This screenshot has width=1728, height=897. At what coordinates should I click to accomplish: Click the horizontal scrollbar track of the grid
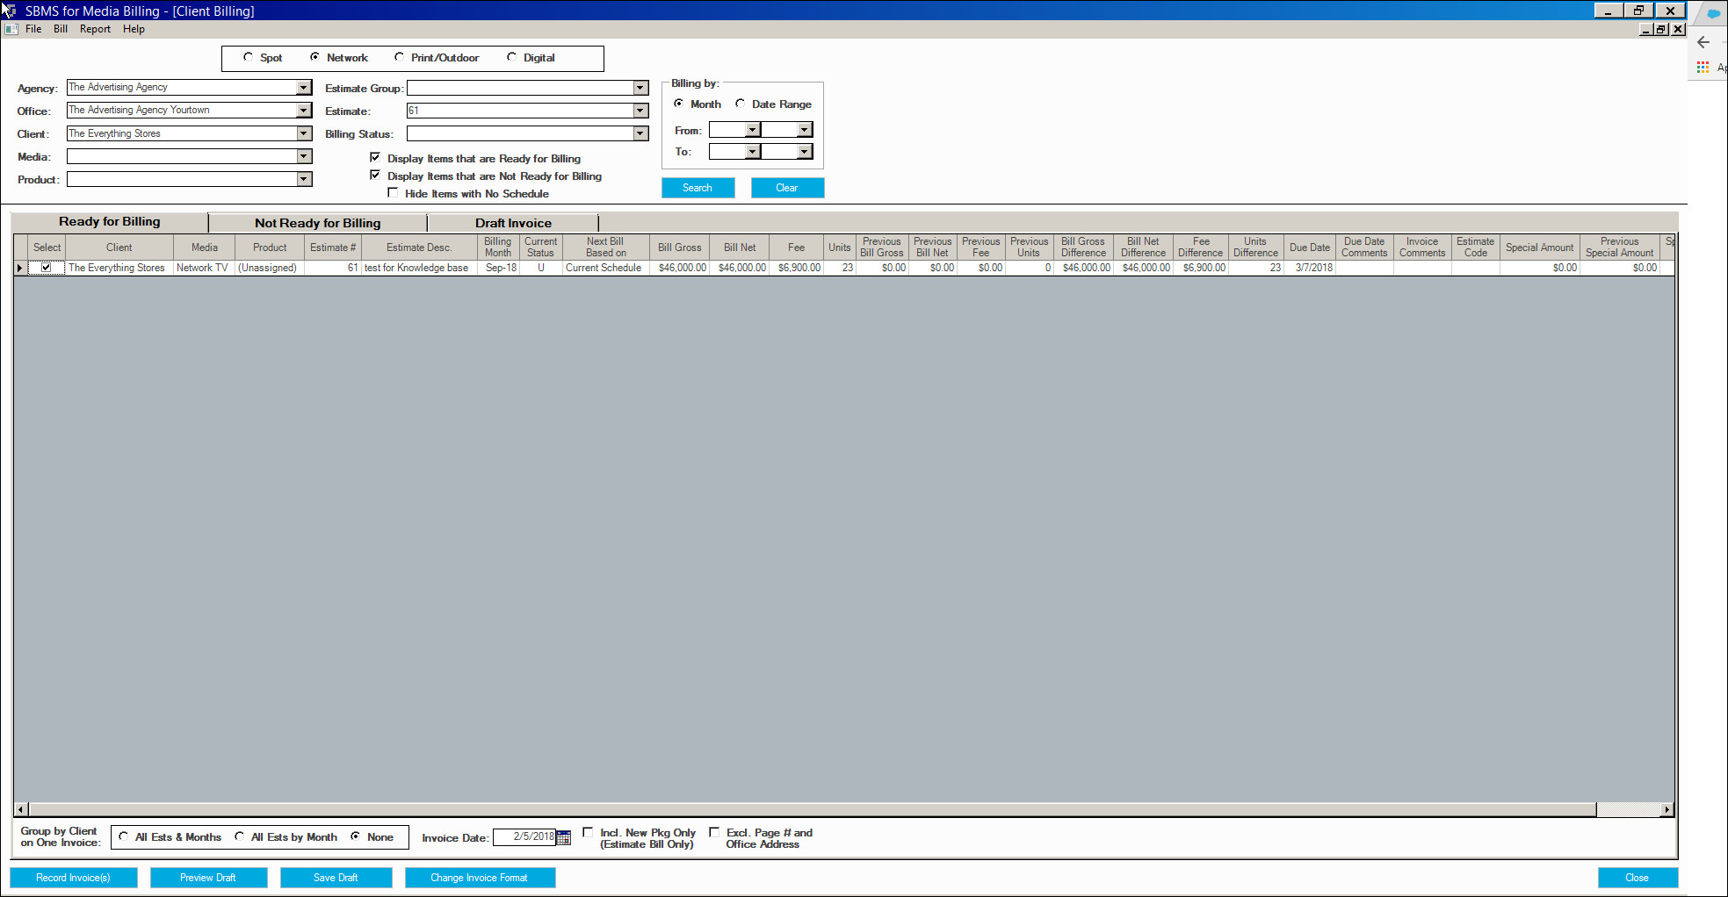click(1629, 809)
